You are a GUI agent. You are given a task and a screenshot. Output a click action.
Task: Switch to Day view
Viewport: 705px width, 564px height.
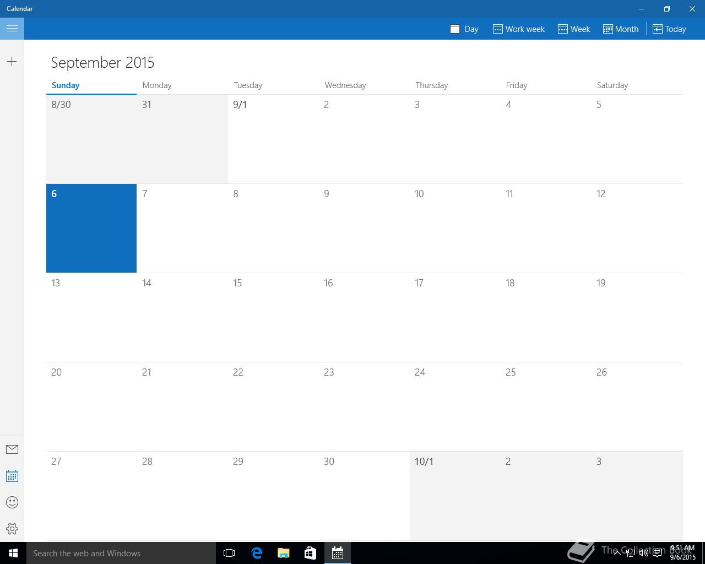[464, 29]
